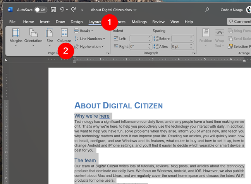Click the Indent Right input field
This screenshot has height=184, width=251.
point(139,46)
